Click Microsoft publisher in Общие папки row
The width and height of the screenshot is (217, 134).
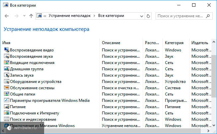201,94
